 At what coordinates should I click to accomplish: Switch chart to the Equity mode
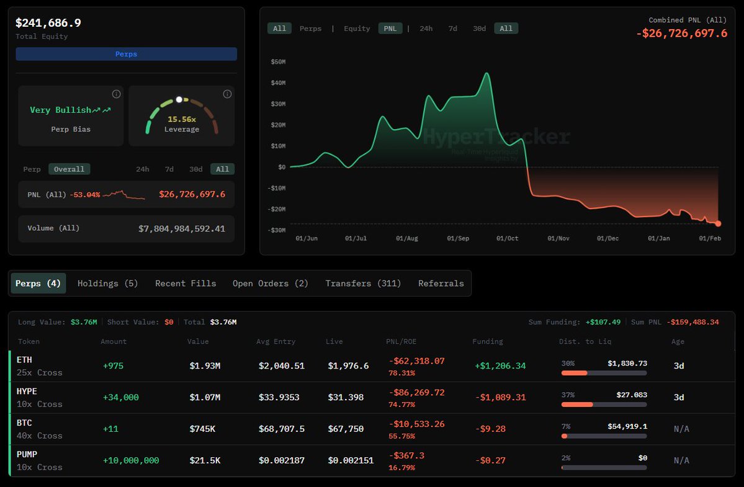pos(357,29)
